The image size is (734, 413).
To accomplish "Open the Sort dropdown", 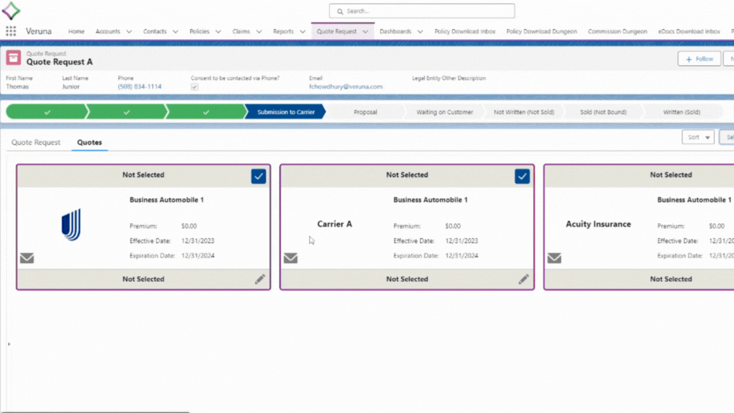I will 698,137.
